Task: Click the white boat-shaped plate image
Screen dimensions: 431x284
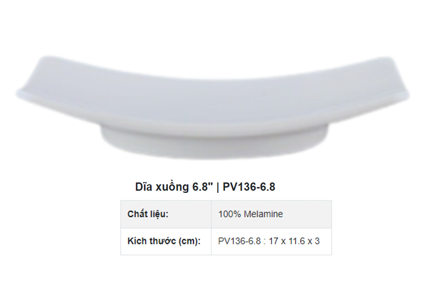Action: tap(213, 107)
